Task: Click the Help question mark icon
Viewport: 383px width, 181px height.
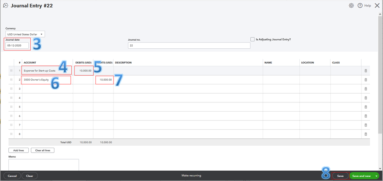Action: [360, 6]
